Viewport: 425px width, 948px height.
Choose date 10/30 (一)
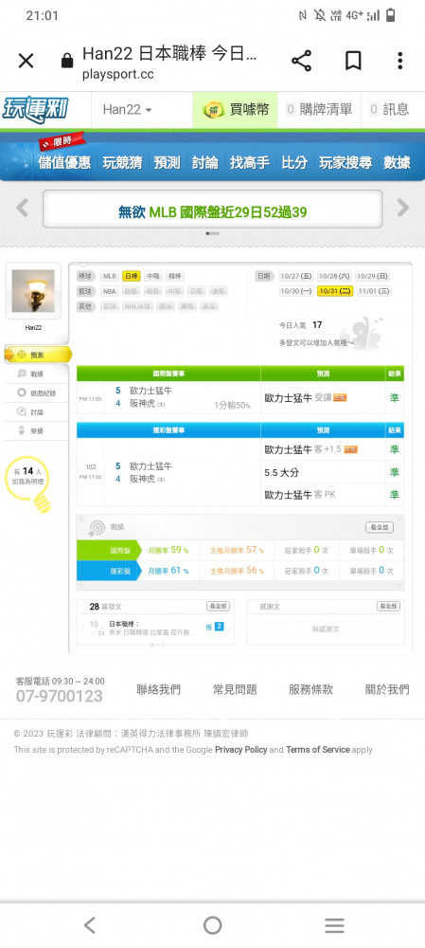(296, 291)
